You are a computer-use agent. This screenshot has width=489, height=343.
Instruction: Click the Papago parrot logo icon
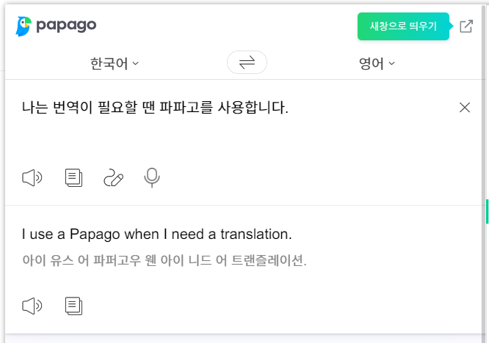(x=23, y=26)
